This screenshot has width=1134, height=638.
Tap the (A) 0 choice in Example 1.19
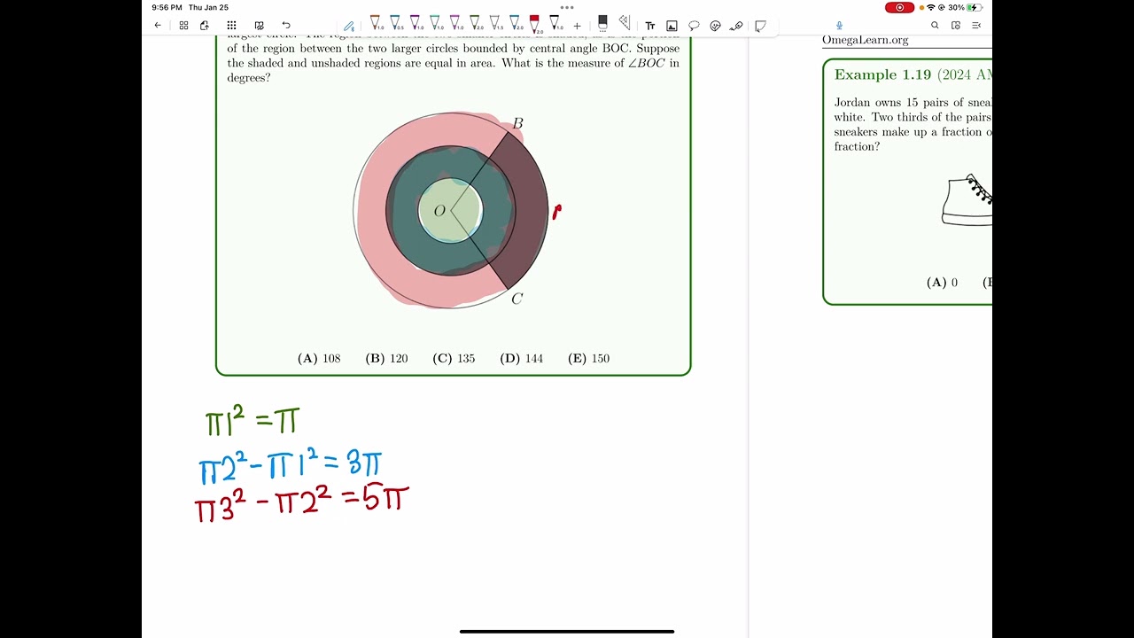pyautogui.click(x=942, y=283)
